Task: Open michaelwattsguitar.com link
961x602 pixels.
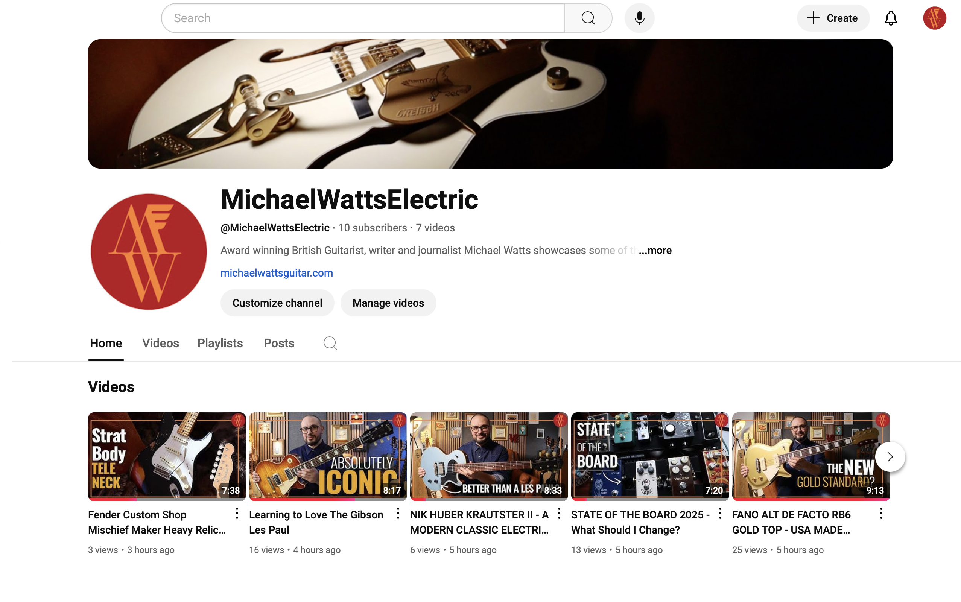Action: pyautogui.click(x=277, y=273)
